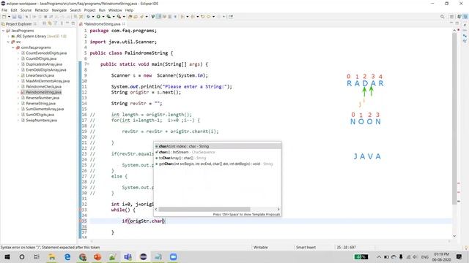Select the chars() IntStream proposal
Viewport: 469px width, 263px height.
(x=218, y=152)
